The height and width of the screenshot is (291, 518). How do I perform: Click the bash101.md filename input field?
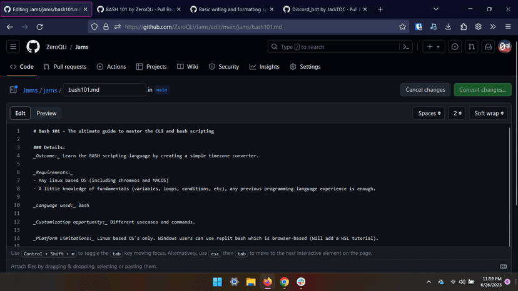(104, 90)
